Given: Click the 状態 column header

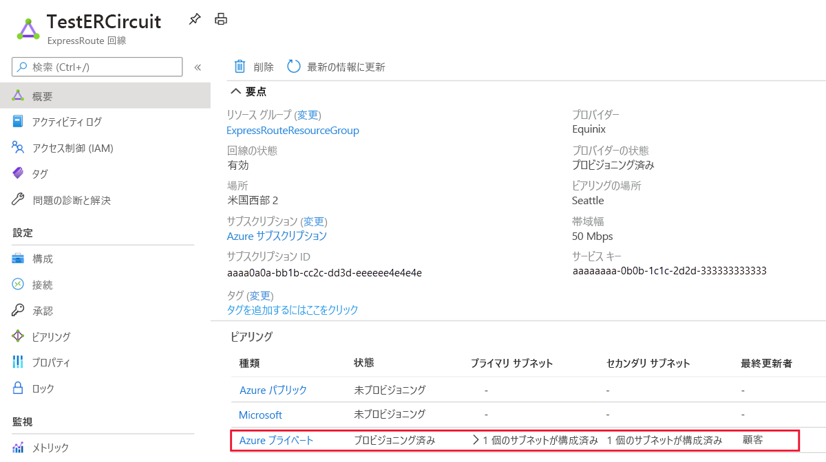Looking at the screenshot, I should [364, 362].
